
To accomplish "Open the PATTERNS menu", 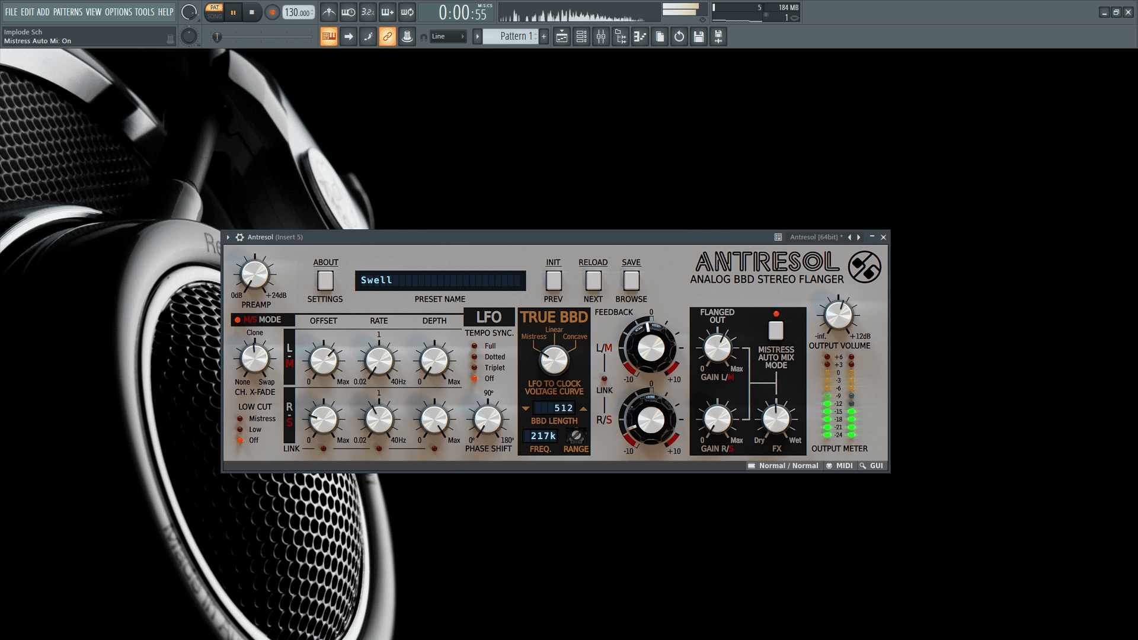I will 68,12.
